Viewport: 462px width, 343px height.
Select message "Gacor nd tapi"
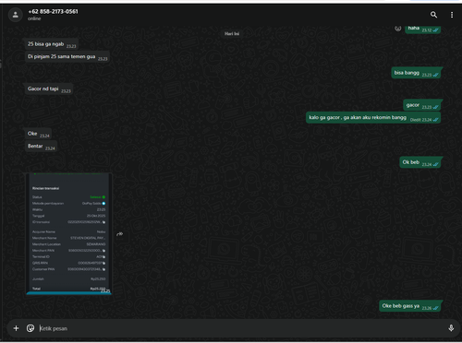point(49,89)
